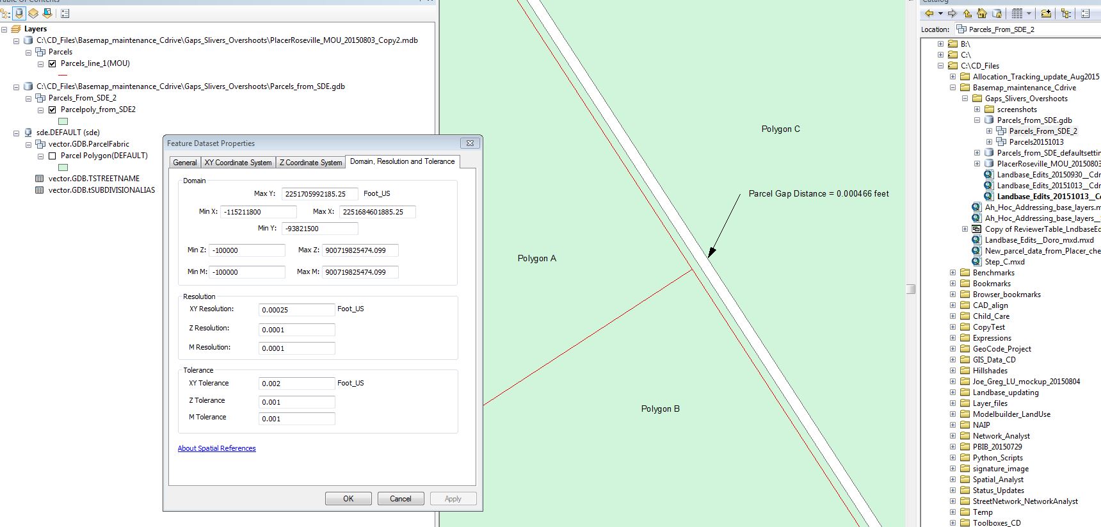Switch to XY Coordinate System tab
1101x527 pixels.
point(238,163)
